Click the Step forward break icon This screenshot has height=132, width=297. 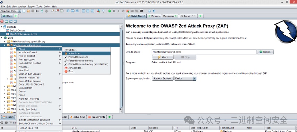114,11
